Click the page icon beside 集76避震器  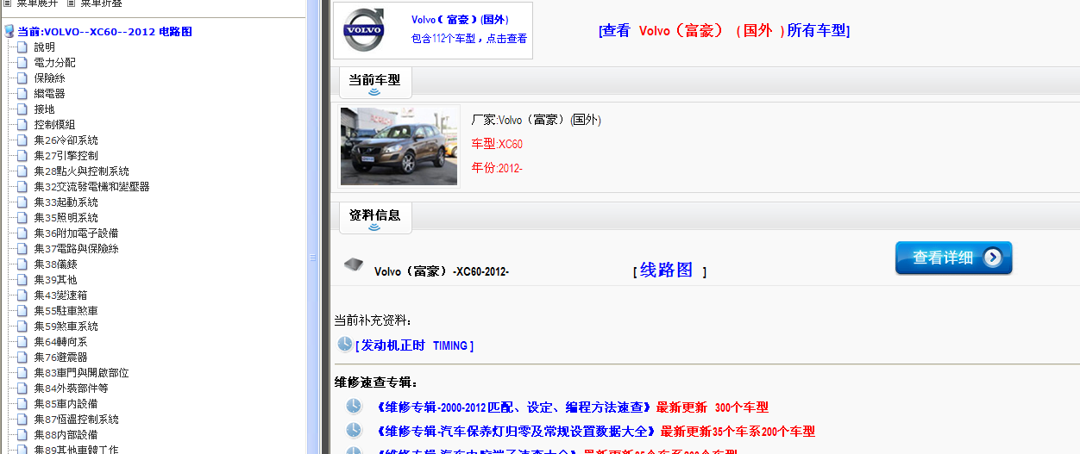[x=22, y=358]
